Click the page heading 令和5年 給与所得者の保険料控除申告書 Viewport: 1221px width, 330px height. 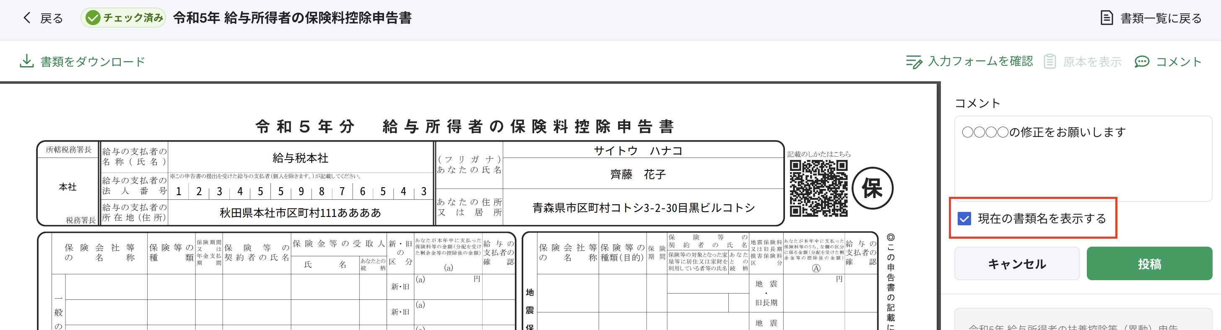pos(292,18)
